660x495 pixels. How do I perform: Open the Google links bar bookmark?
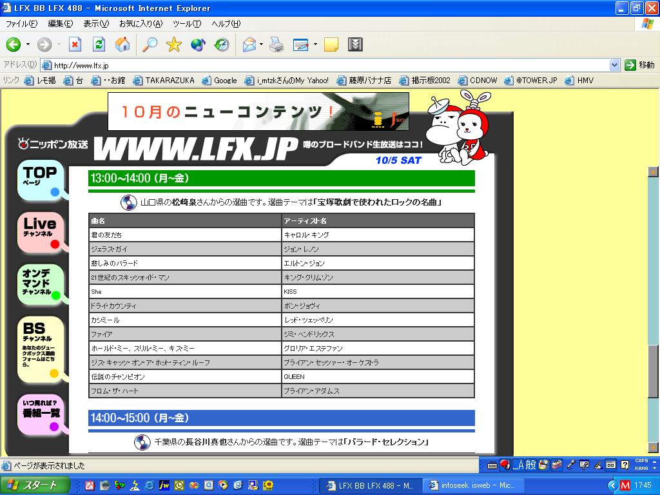pos(219,80)
